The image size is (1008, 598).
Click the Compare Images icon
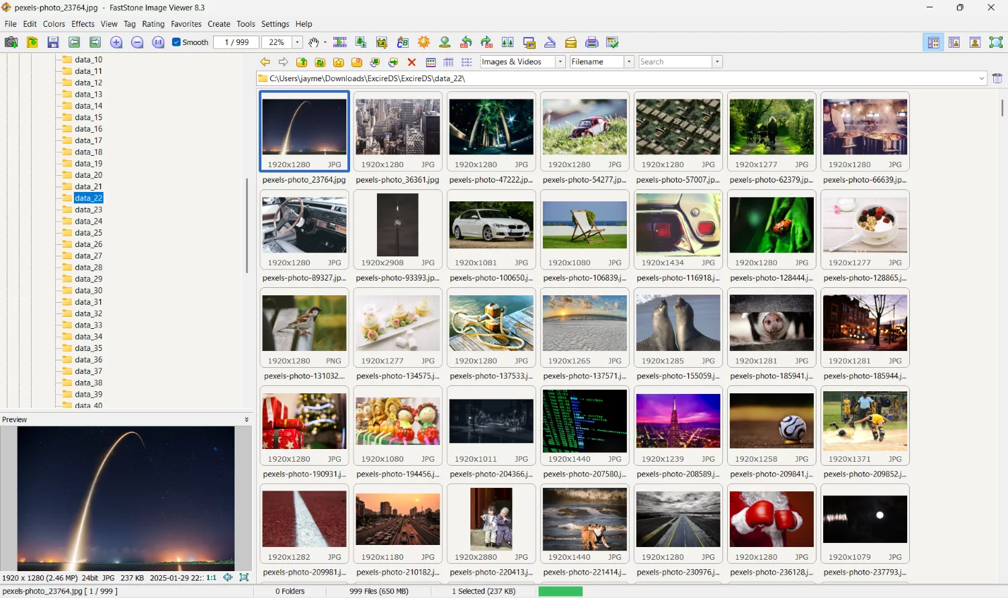pyautogui.click(x=507, y=42)
